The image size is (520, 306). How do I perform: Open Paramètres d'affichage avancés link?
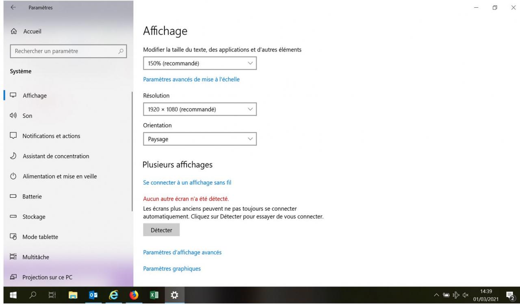(182, 253)
